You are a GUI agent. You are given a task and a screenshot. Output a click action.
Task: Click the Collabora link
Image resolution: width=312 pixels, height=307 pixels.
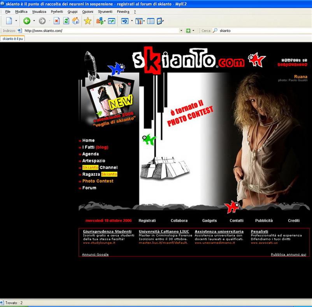point(179,220)
